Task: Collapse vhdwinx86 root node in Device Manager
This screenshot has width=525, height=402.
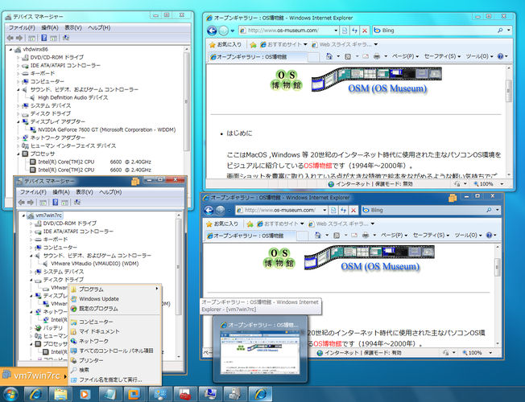Action: [x=10, y=50]
